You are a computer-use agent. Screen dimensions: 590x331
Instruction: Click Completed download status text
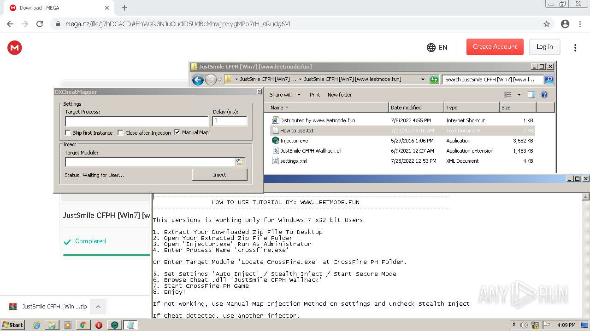(90, 241)
